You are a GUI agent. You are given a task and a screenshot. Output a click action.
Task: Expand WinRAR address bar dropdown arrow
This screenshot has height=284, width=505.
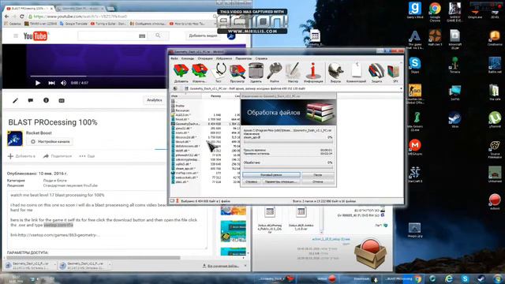click(x=401, y=88)
